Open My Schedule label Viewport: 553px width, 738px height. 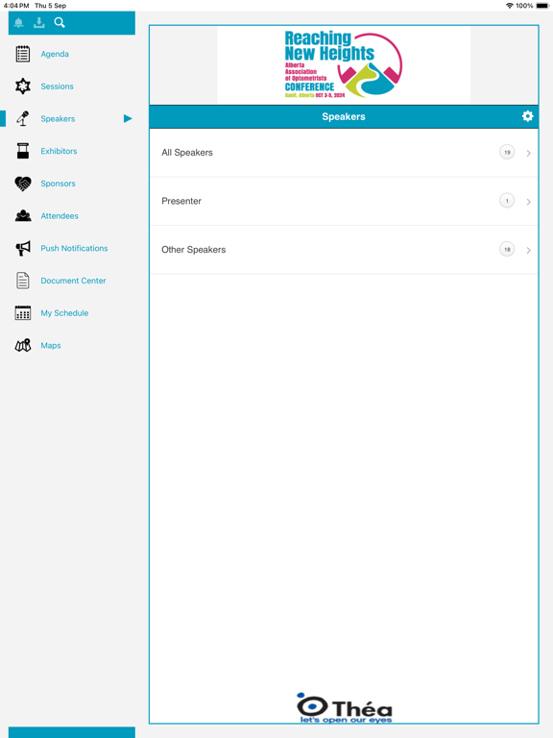[x=64, y=313]
